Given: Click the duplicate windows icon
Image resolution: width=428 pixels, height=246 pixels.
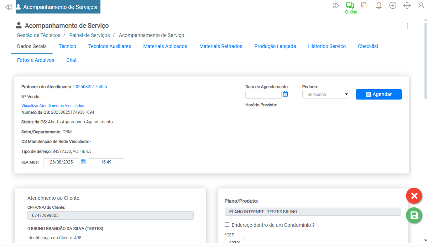Looking at the screenshot, I should click(364, 5).
